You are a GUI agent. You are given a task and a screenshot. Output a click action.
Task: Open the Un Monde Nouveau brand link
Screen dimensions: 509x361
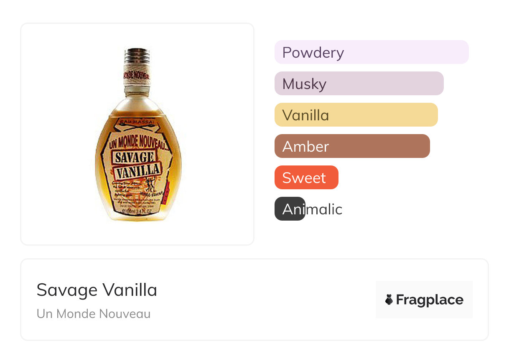[93, 314]
